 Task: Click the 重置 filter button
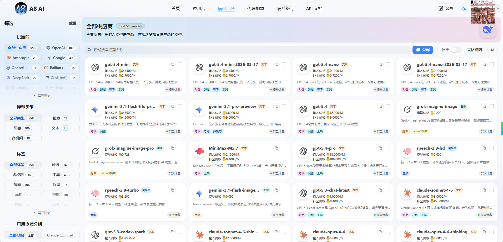73,23
